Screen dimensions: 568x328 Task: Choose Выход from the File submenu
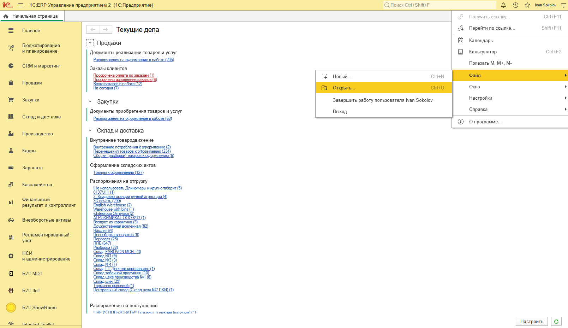340,112
